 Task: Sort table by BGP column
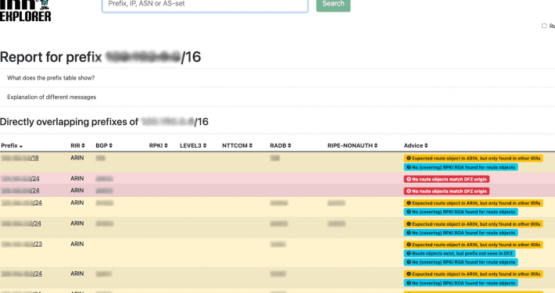(104, 145)
